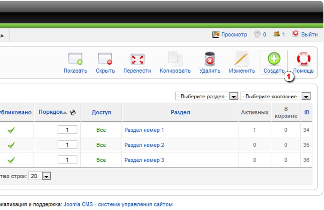Click the Показать (Publish) toolbar icon
324x210 pixels.
tap(75, 60)
